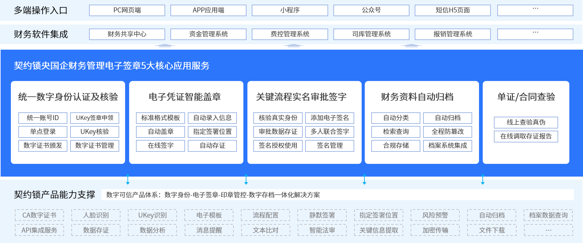Click the dashed ellipsis capability box

[548, 230]
